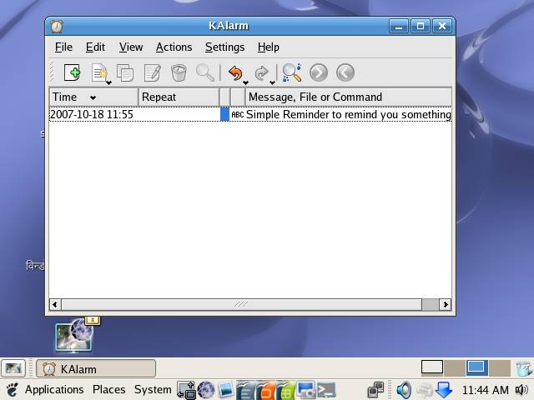Open the Actions menu
The image size is (534, 400).
coord(174,47)
